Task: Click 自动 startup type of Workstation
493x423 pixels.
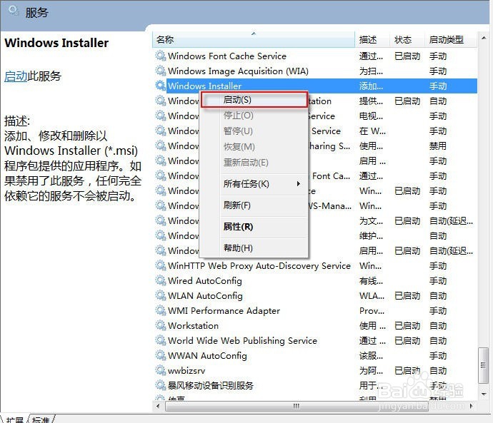Action: 438,326
